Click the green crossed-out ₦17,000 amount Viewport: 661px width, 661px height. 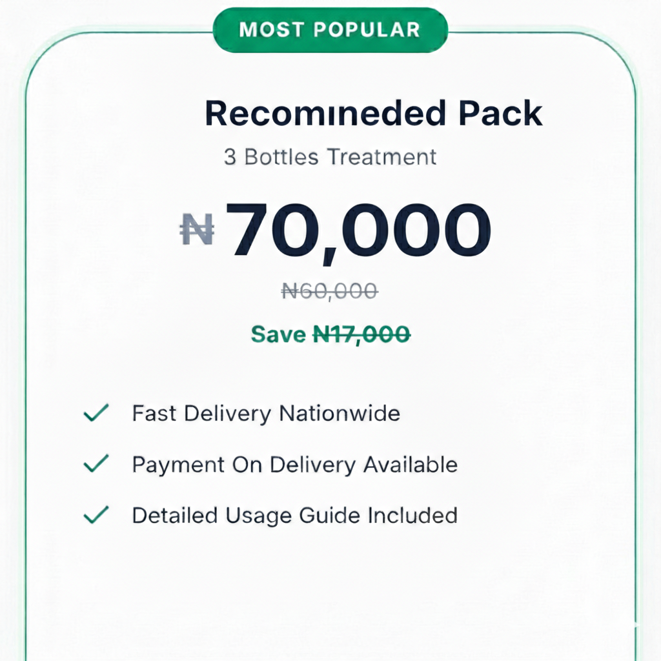(x=361, y=334)
